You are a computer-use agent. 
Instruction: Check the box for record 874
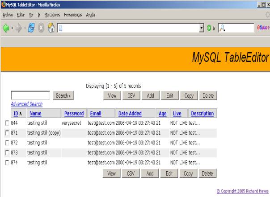[x=7, y=163]
